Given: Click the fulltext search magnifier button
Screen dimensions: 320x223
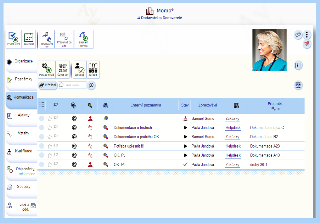Looking at the screenshot, I should pos(91,85).
